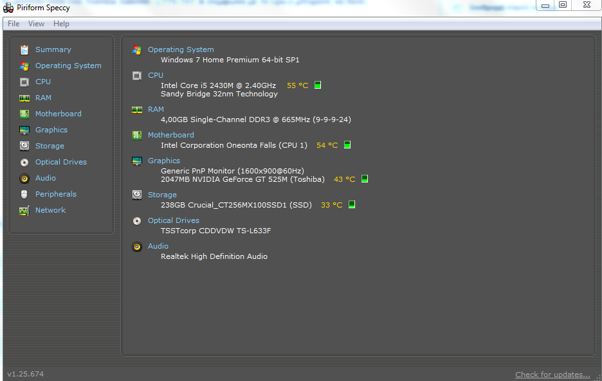Screen dimensions: 602x381
Task: Click the Motherboard heading link in main panel
Action: coord(171,135)
